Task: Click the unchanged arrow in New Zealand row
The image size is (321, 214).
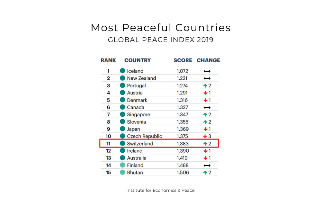Action: point(207,78)
